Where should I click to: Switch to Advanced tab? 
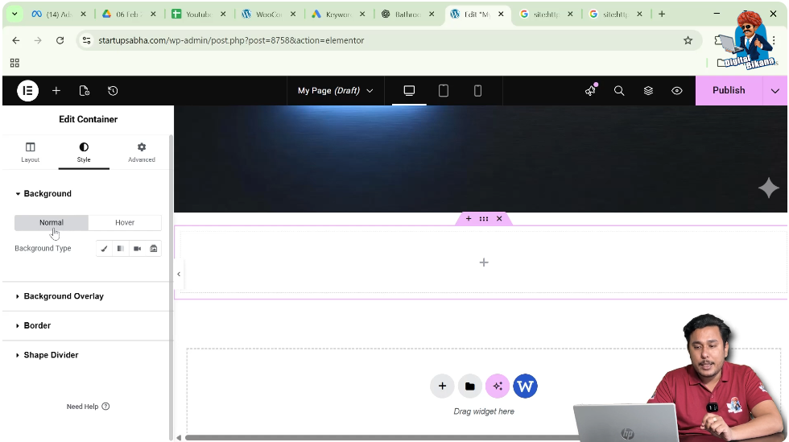pos(142,152)
